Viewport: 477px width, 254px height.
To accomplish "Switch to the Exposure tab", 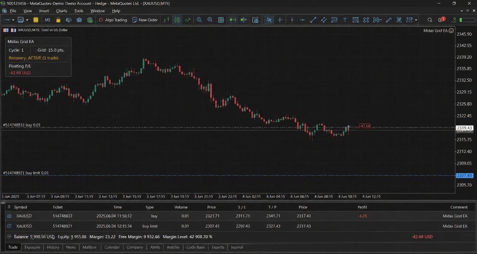I will 32,248.
